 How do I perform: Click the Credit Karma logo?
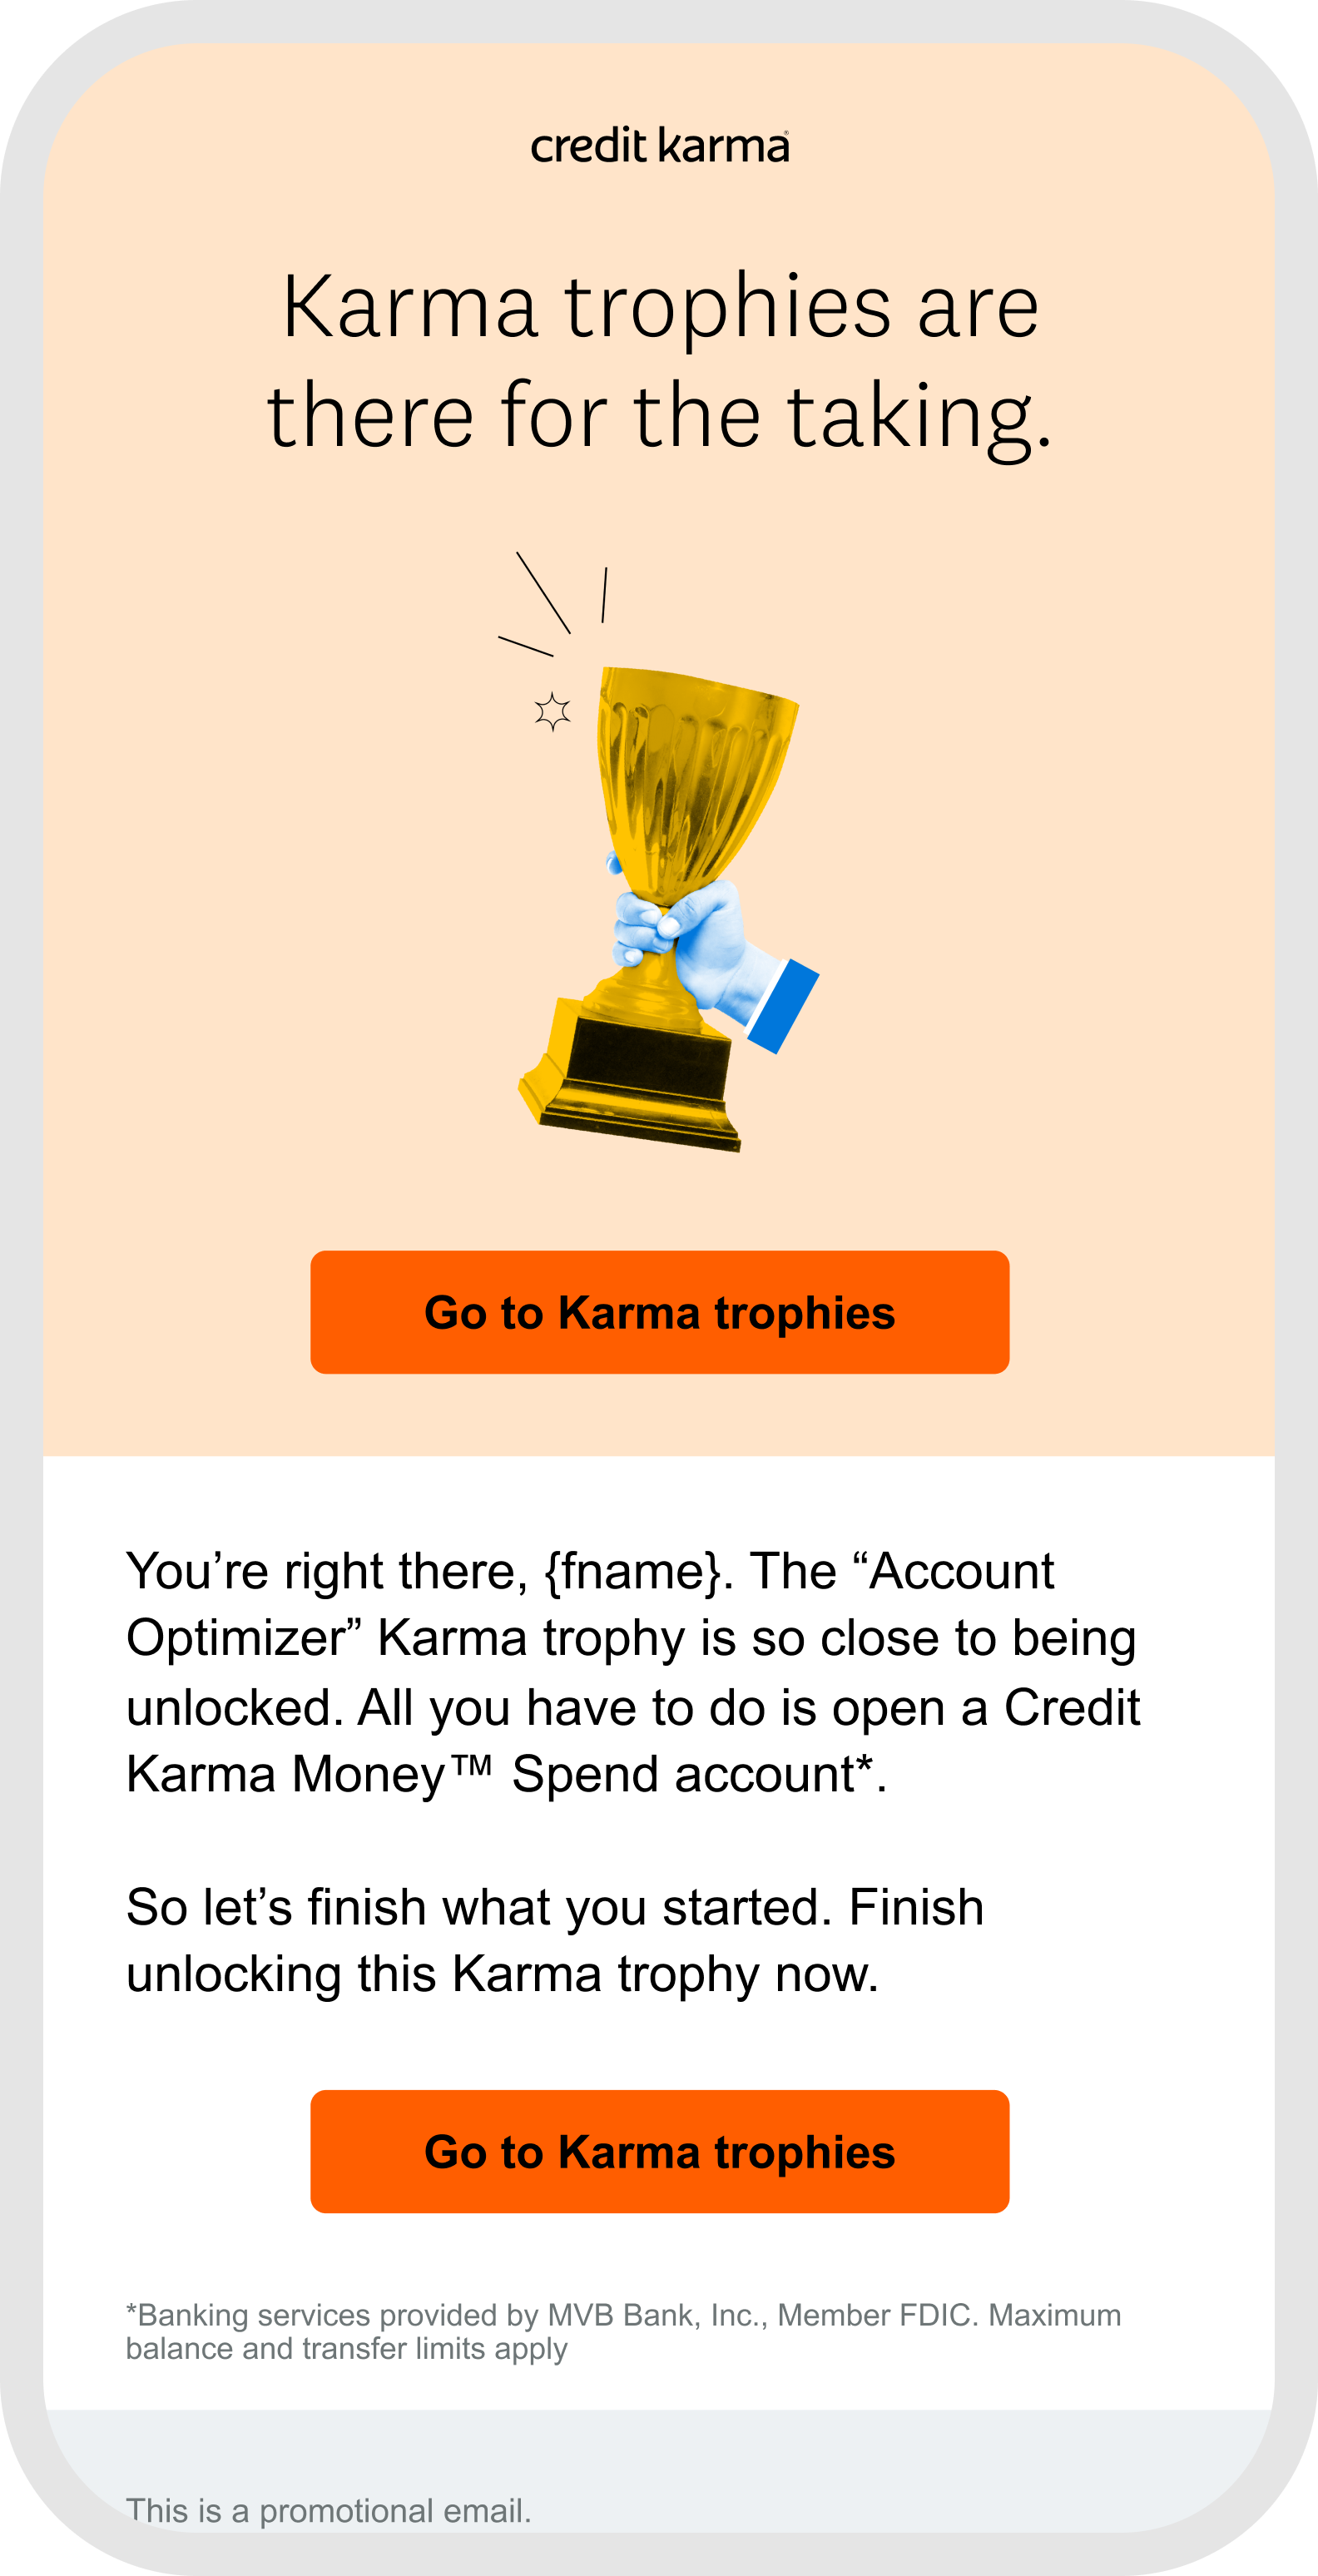click(659, 146)
